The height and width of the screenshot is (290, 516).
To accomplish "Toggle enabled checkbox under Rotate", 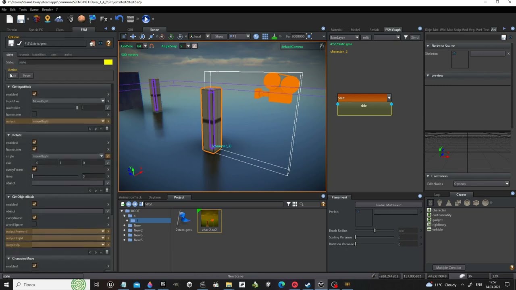I will [x=34, y=142].
